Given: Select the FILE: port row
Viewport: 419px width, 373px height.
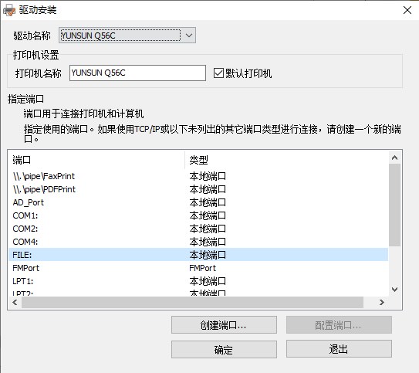Looking at the screenshot, I should coord(198,255).
